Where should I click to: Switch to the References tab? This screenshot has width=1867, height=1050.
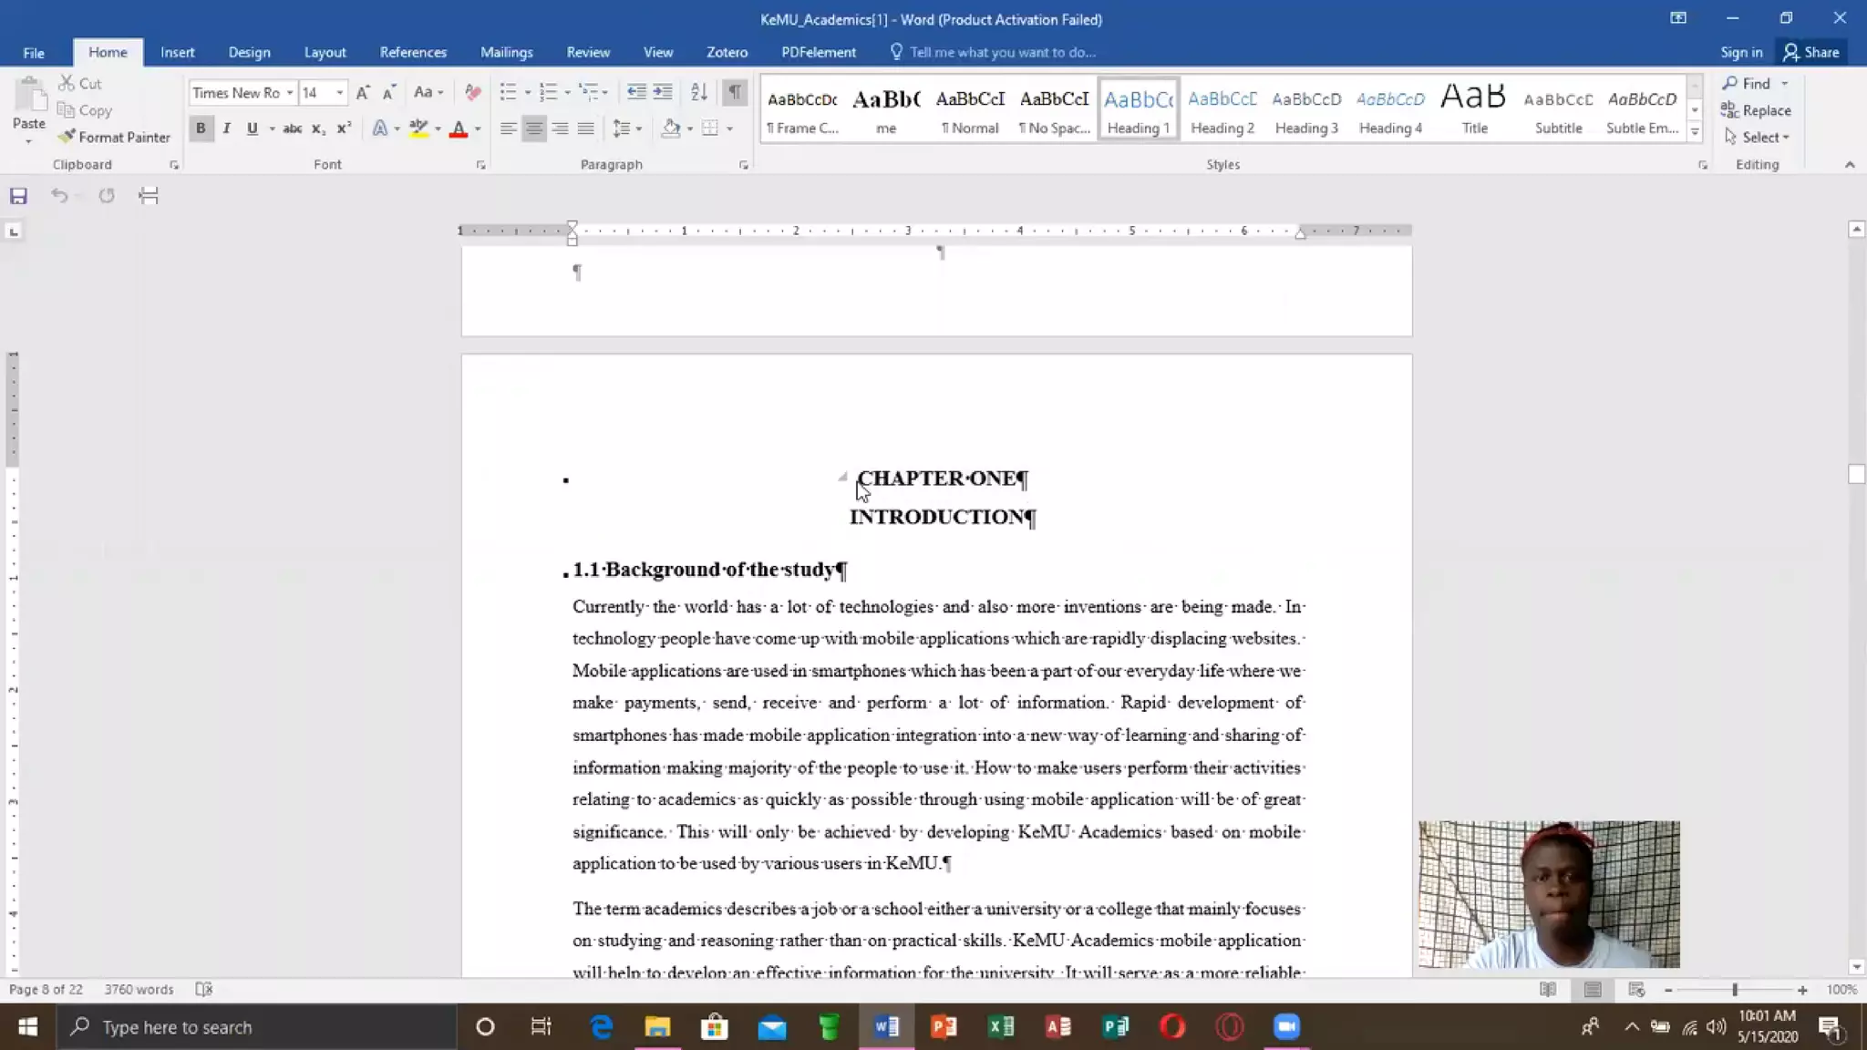[413, 52]
